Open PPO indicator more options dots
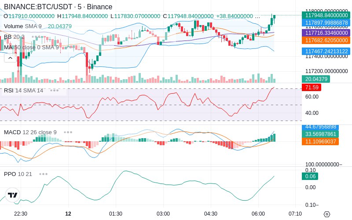 [43, 174]
